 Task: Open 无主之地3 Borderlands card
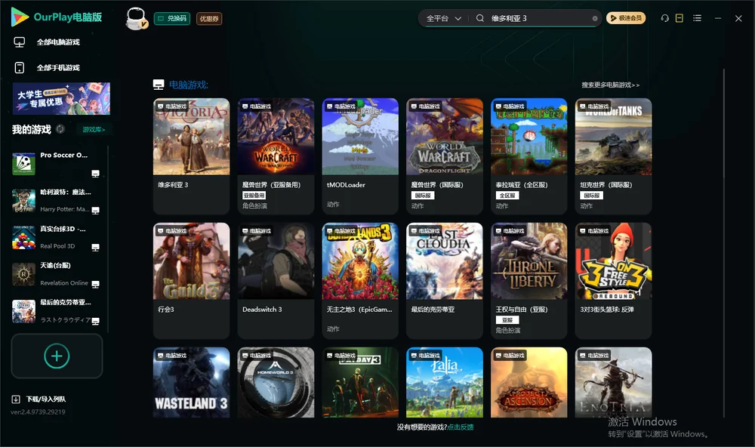tap(360, 281)
